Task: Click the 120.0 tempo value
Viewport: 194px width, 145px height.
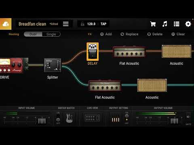Action: point(91,24)
